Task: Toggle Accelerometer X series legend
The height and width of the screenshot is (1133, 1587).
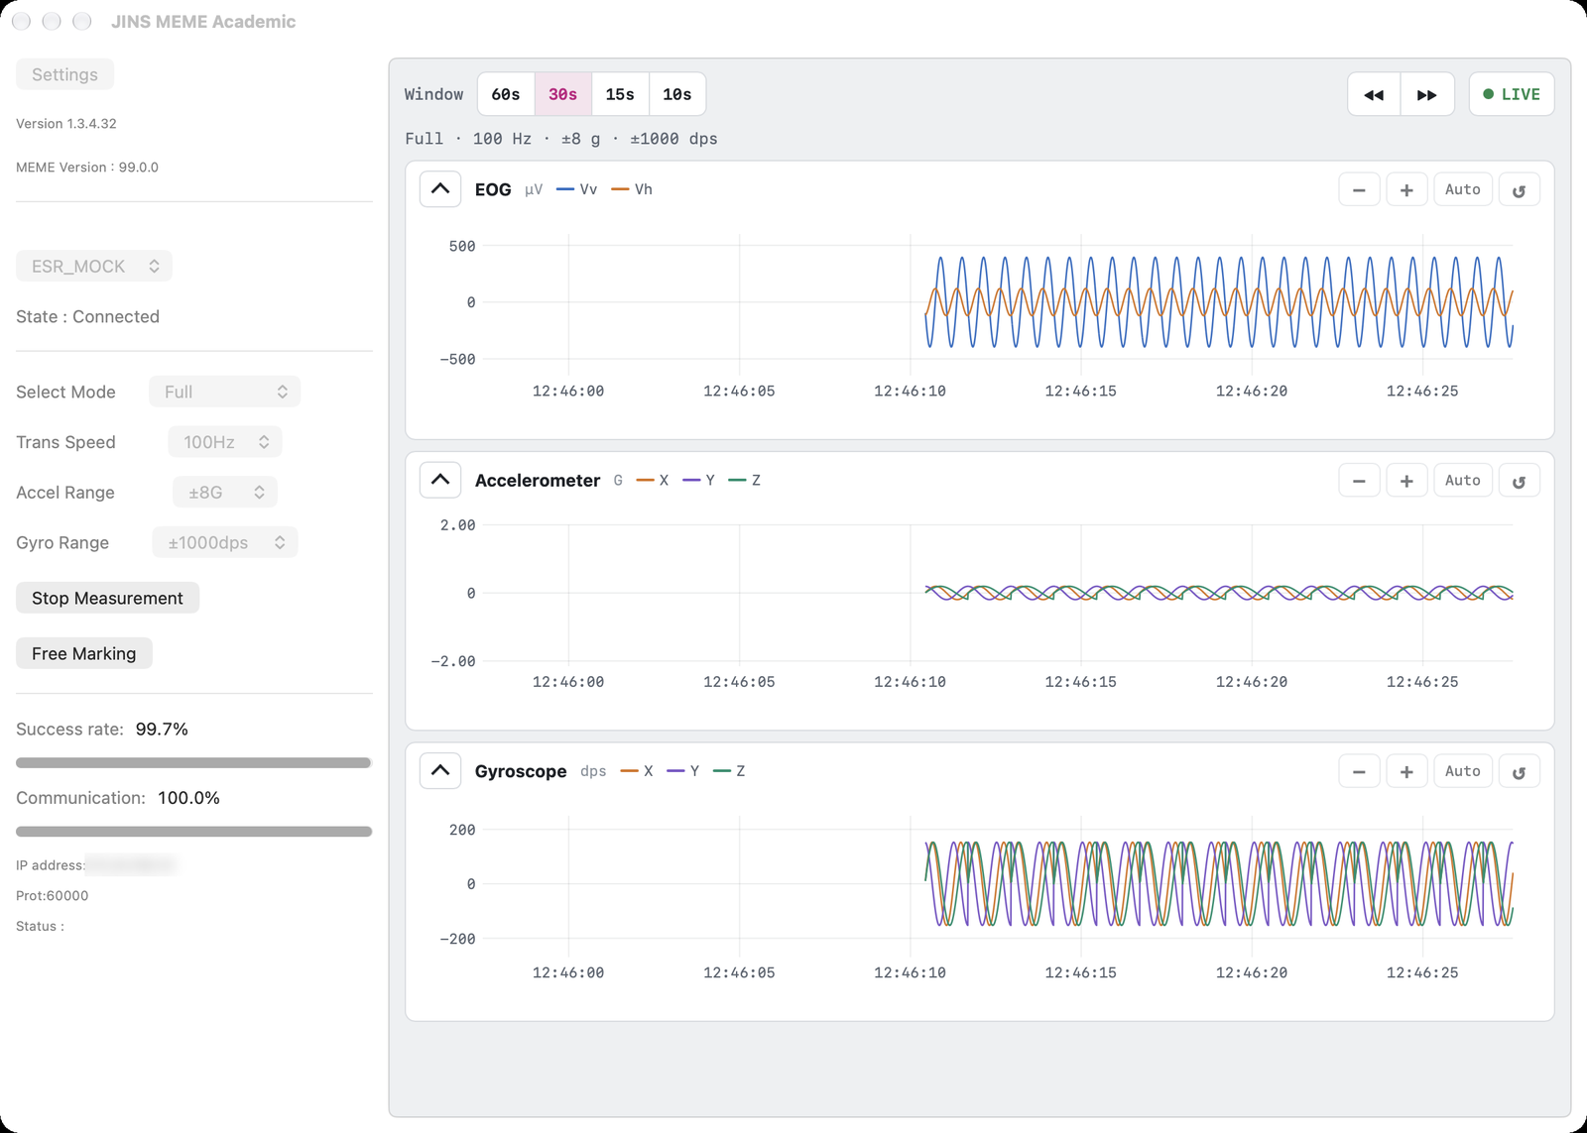Action: [653, 480]
